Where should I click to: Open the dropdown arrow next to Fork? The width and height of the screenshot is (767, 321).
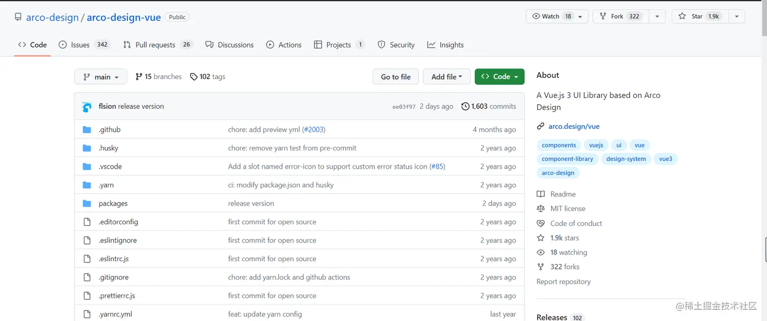point(657,16)
